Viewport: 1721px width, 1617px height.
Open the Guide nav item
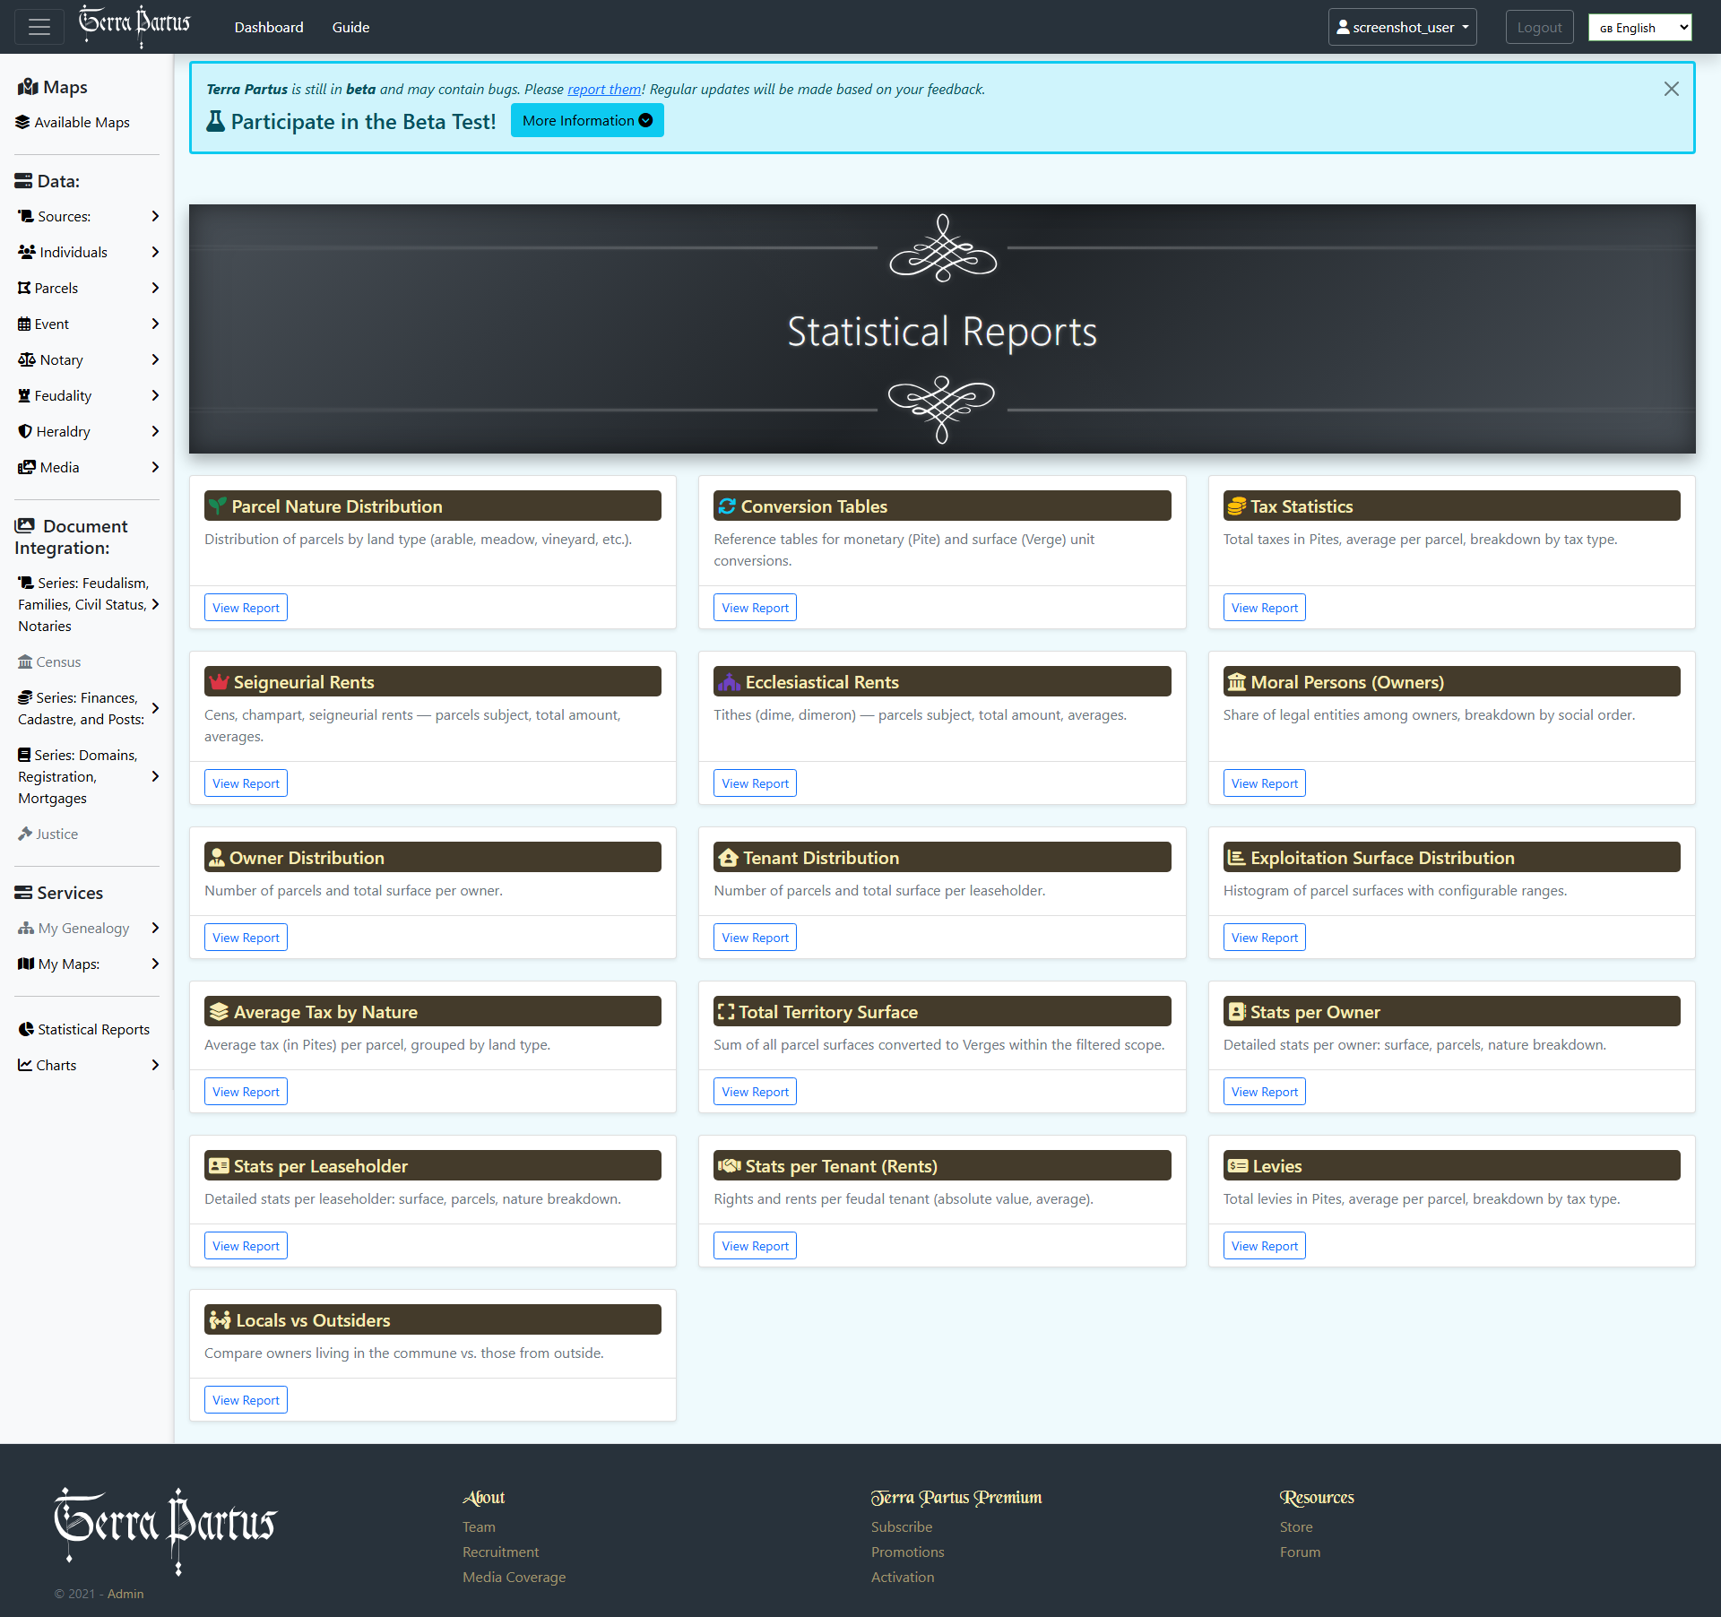(x=350, y=27)
